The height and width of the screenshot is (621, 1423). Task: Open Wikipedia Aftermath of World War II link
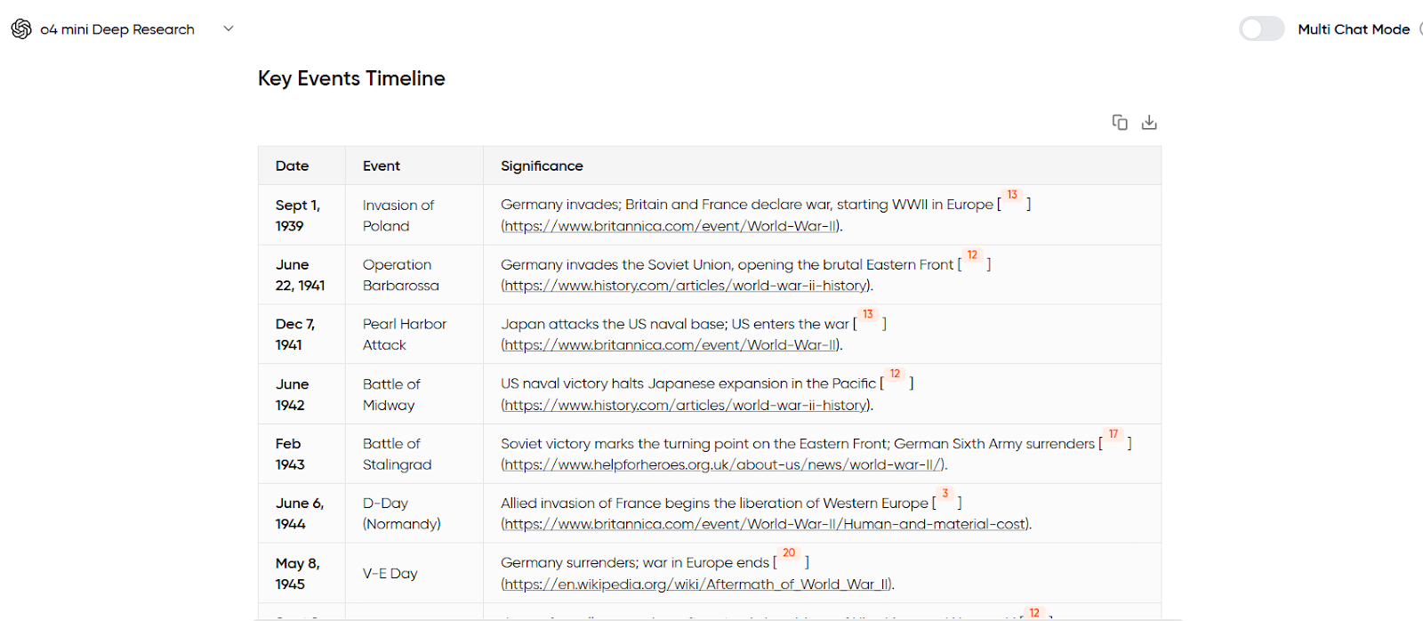pyautogui.click(x=696, y=585)
